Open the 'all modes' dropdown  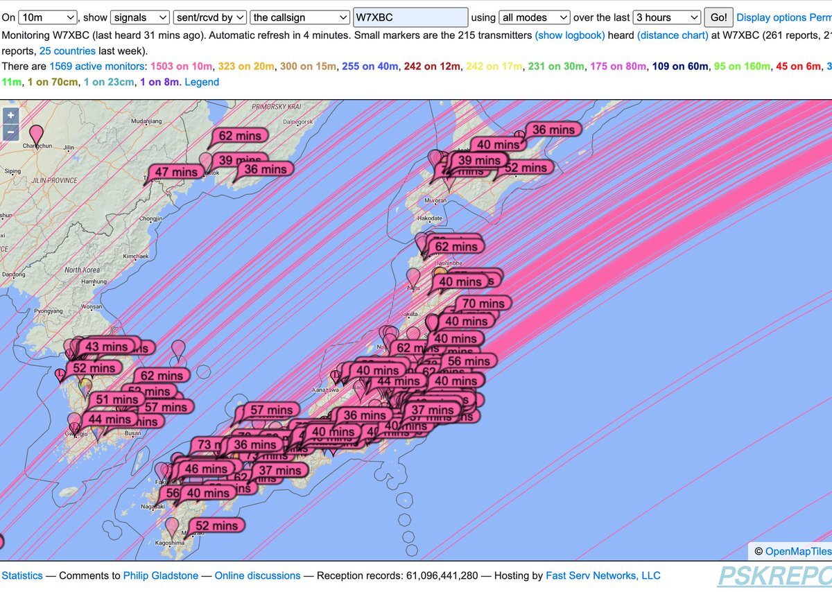(x=535, y=17)
